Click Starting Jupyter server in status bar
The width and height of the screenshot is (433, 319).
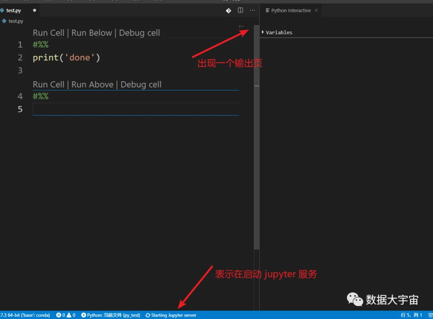[171, 315]
